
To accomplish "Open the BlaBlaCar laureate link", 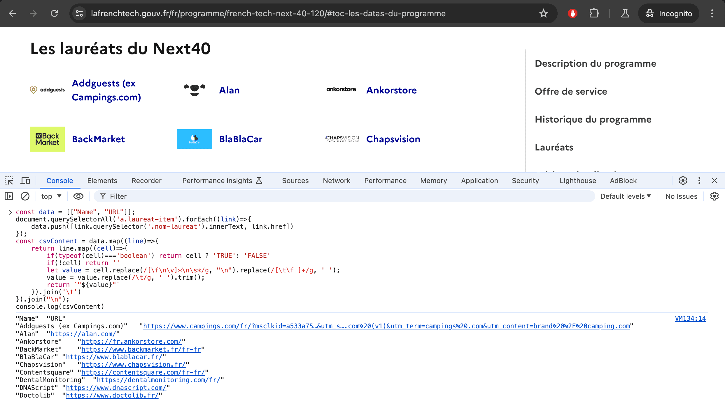I will (241, 139).
